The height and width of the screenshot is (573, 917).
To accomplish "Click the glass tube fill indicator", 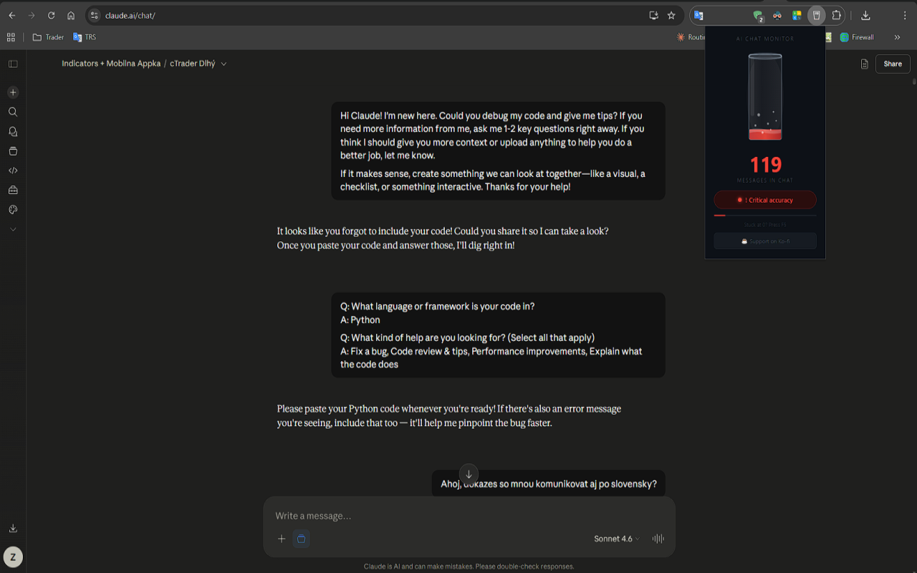I will (x=765, y=97).
